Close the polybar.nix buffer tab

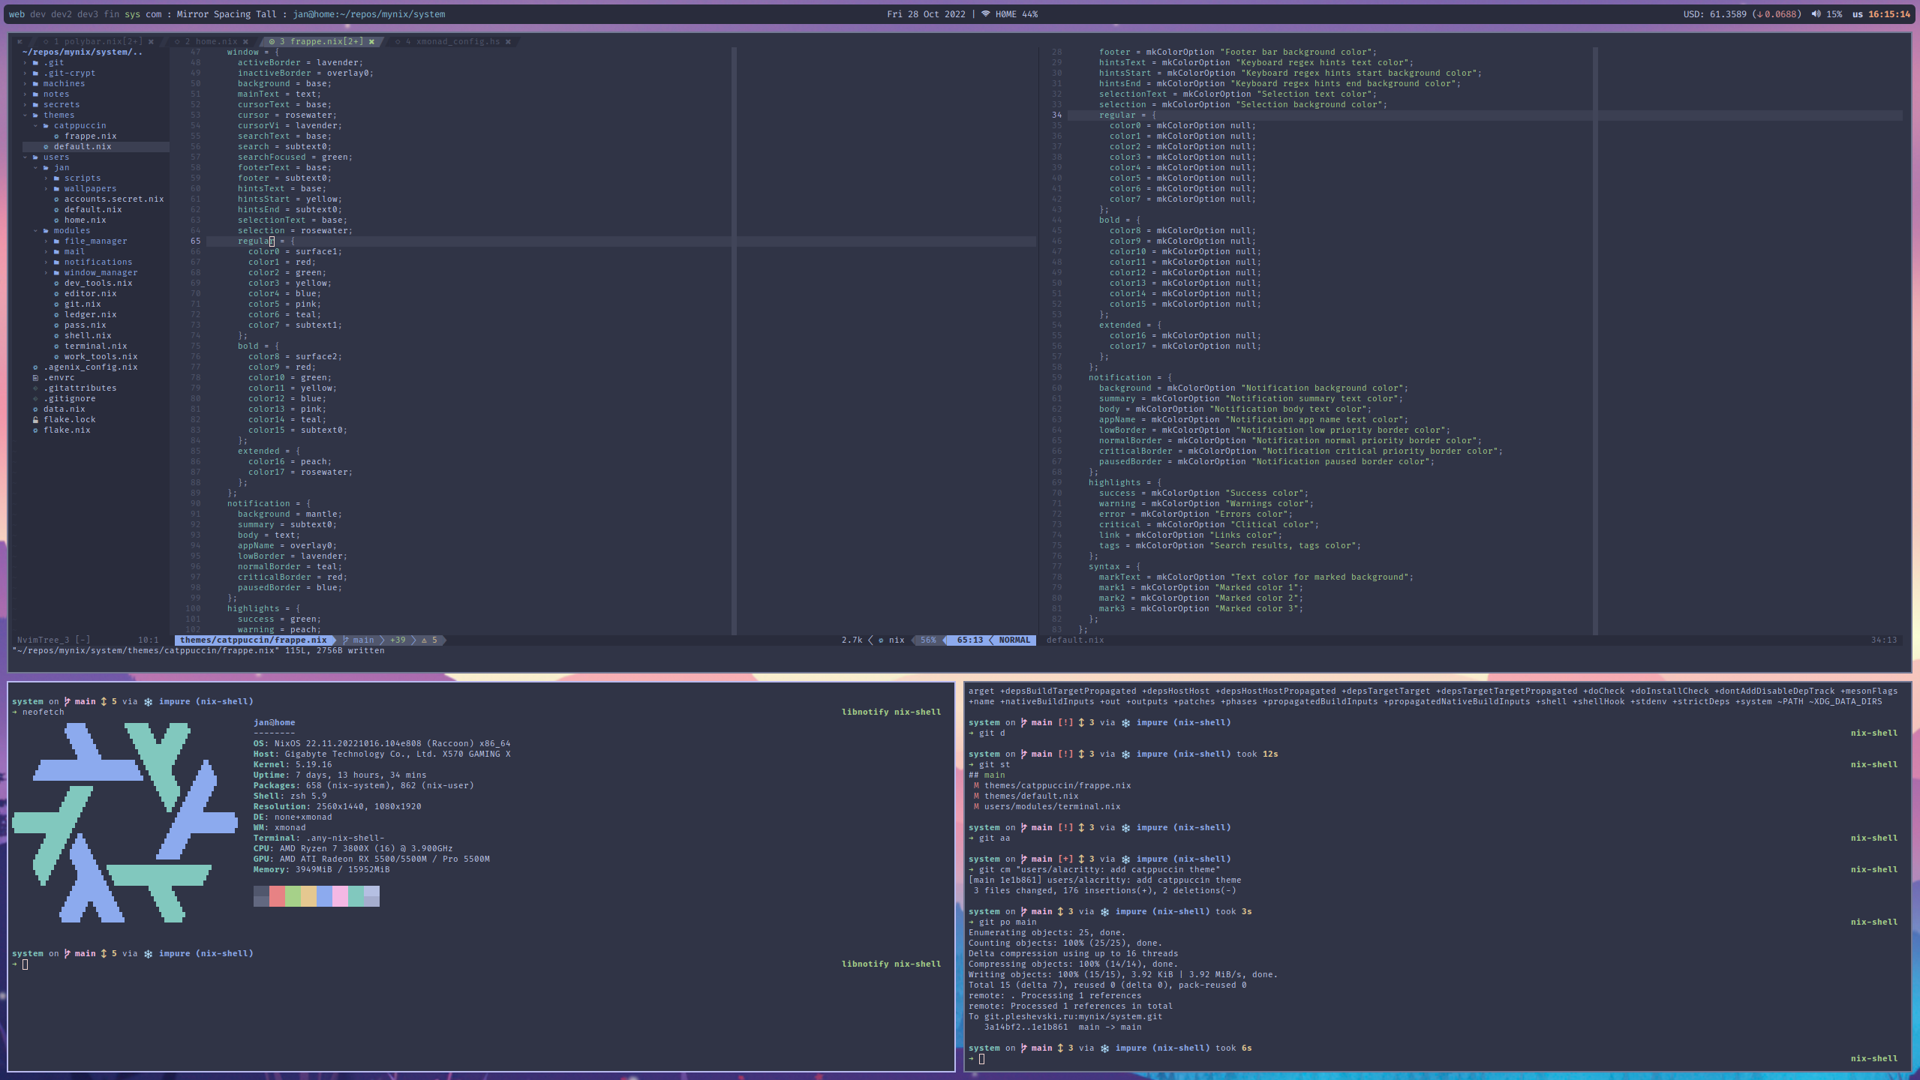point(151,42)
